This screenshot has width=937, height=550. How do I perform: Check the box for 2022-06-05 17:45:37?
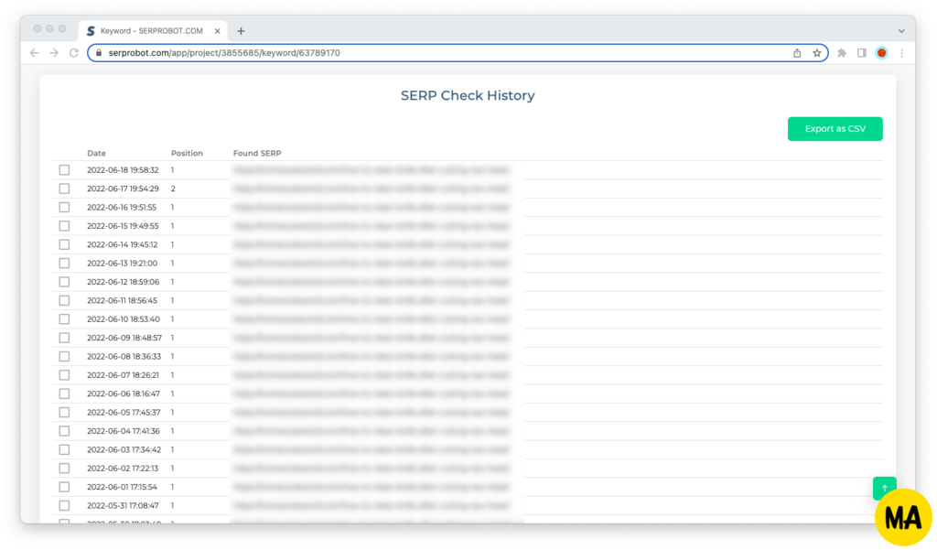click(65, 413)
